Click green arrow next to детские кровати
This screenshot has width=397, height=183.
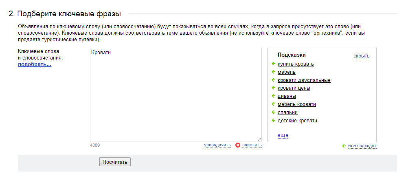[273, 120]
